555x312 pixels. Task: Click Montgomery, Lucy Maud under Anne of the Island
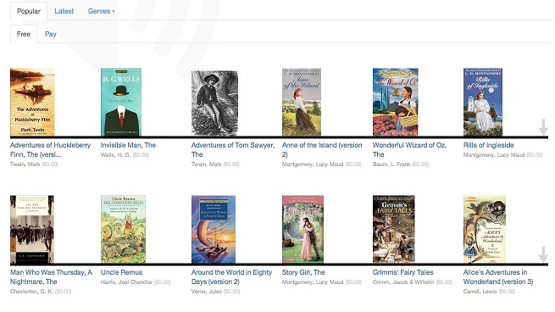click(x=313, y=164)
